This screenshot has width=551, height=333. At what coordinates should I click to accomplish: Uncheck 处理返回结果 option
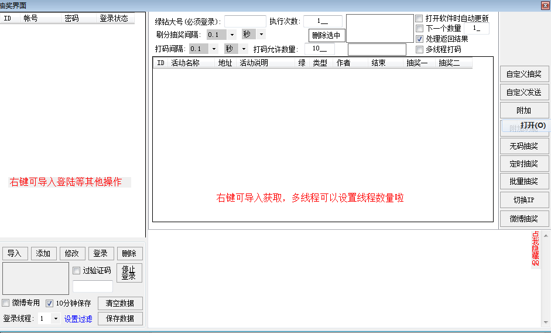click(x=419, y=39)
